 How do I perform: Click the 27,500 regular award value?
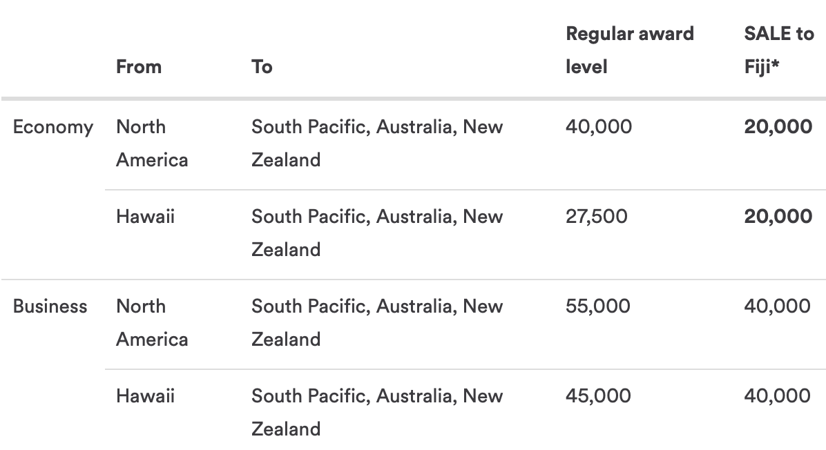pos(596,216)
